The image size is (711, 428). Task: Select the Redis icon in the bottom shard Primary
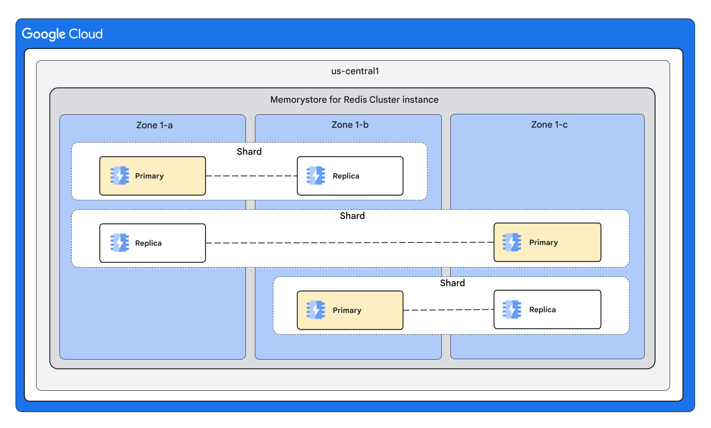316,310
